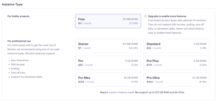Click the Support for persistent disks item
The width and height of the screenshot is (218, 103).
coord(26,77)
